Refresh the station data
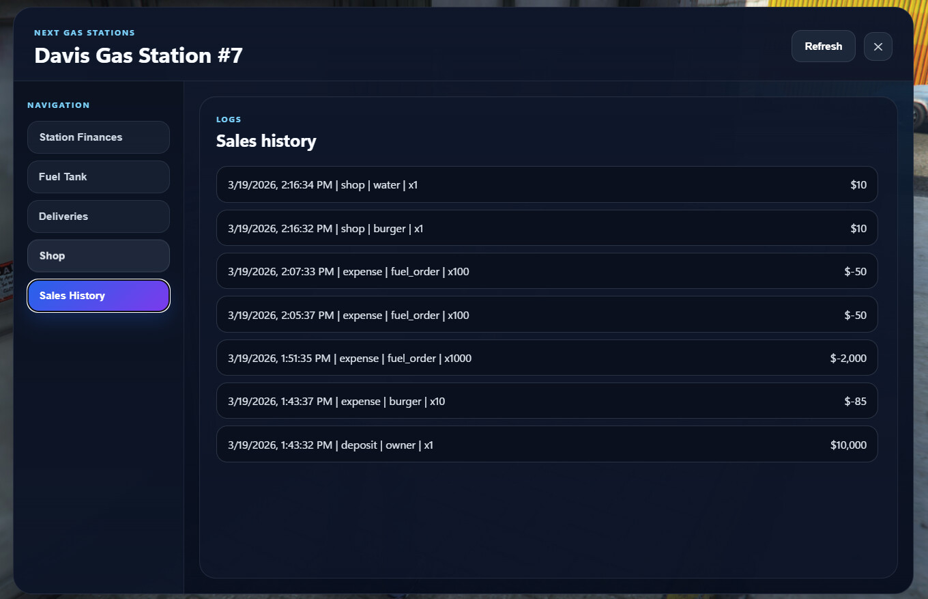Viewport: 928px width, 599px height. click(823, 46)
